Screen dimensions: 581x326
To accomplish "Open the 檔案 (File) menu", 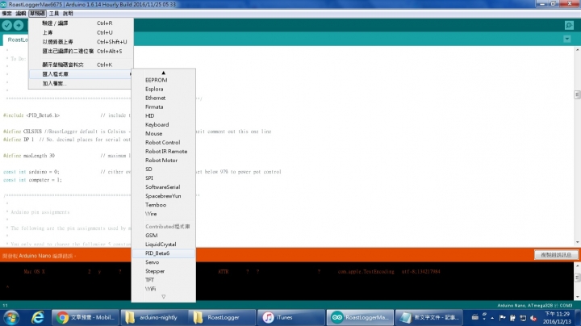I will pos(7,14).
